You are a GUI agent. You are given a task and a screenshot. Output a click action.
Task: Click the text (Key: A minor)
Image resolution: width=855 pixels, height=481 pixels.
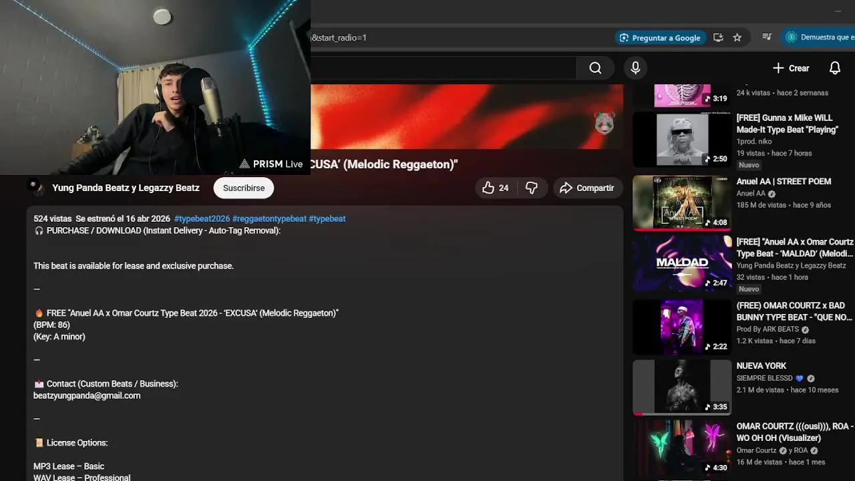(x=59, y=337)
